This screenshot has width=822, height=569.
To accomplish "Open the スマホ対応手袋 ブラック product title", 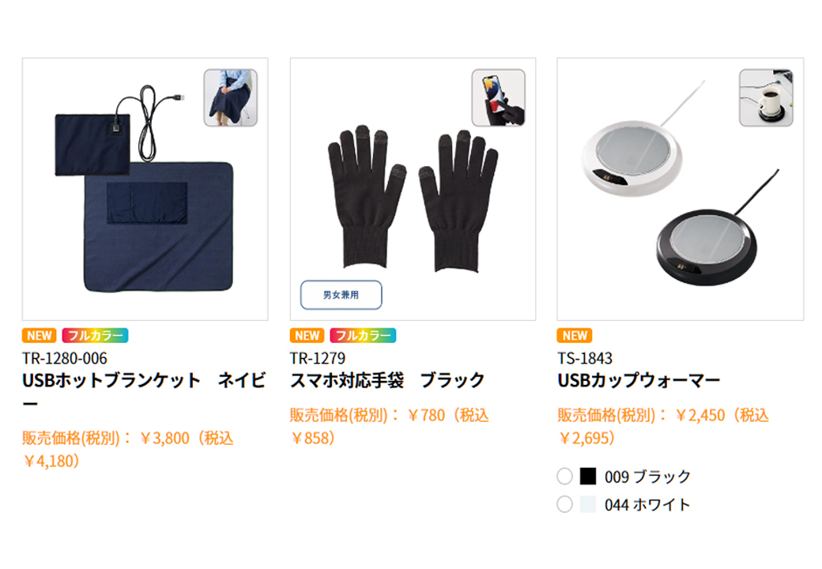I will click(387, 380).
